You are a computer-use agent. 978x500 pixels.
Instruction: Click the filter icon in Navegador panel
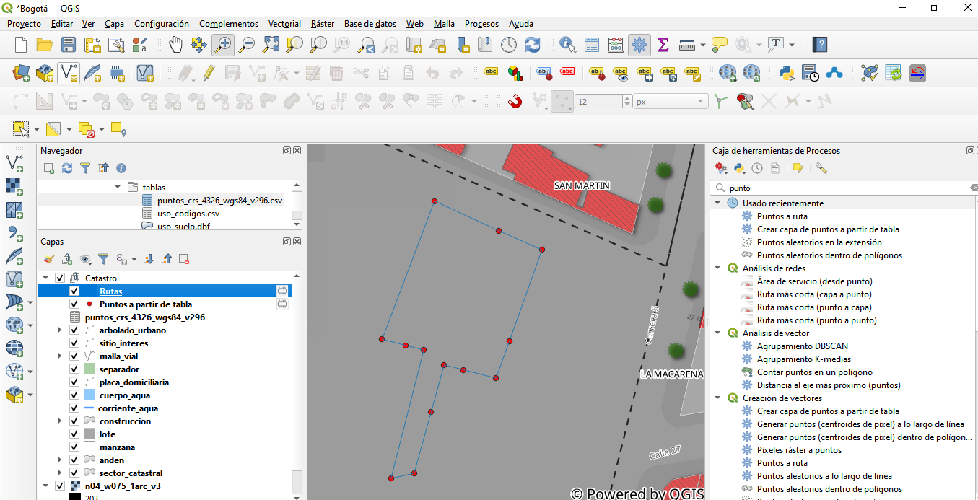[85, 167]
